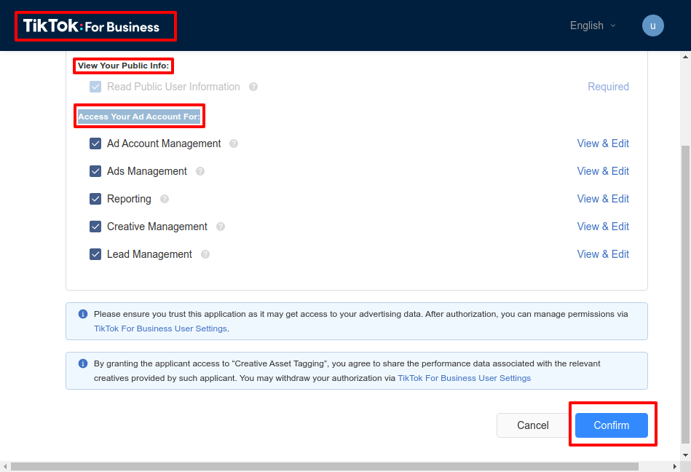The image size is (691, 472).
Task: Open help icon beside Ads Management
Action: point(200,171)
